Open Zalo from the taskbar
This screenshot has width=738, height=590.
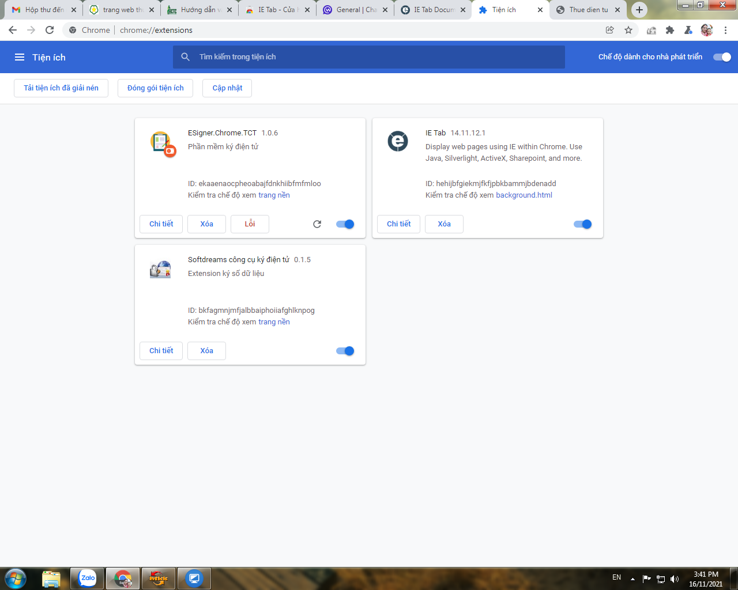tap(88, 578)
